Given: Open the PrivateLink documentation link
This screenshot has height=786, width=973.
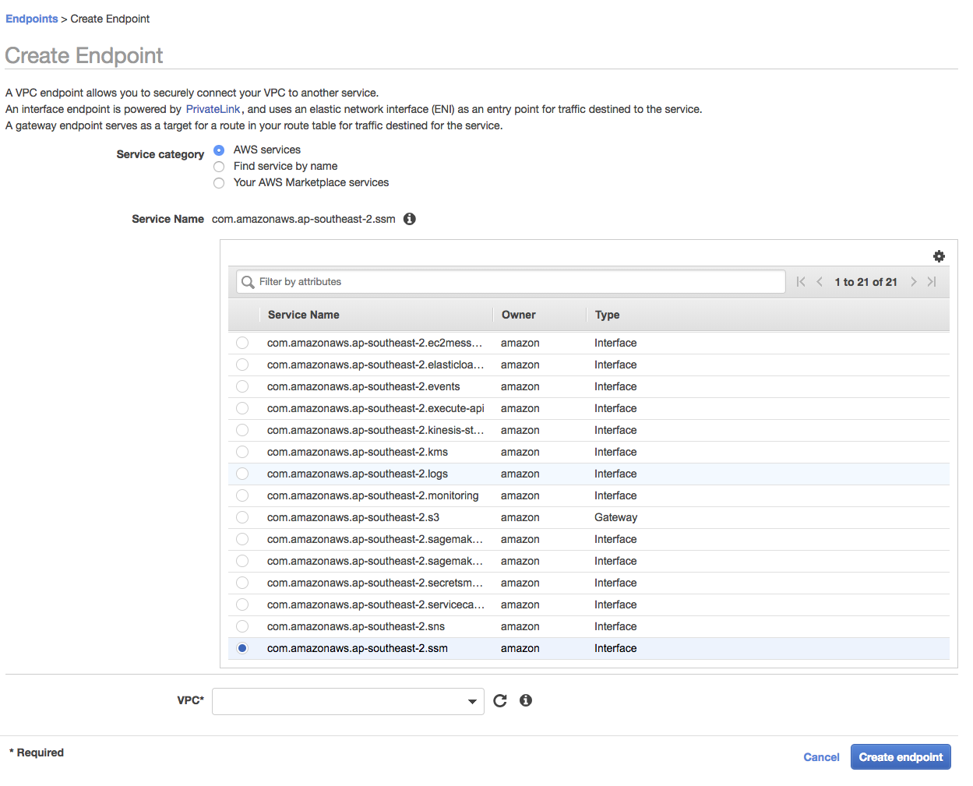Looking at the screenshot, I should pyautogui.click(x=213, y=109).
